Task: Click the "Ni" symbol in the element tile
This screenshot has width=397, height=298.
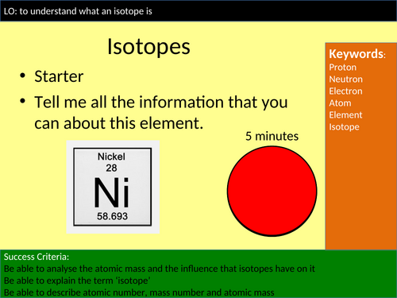Action: tap(111, 192)
